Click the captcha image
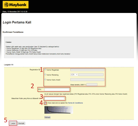Image resolution: width=138 pixels, height=126 pixels. click(59, 110)
